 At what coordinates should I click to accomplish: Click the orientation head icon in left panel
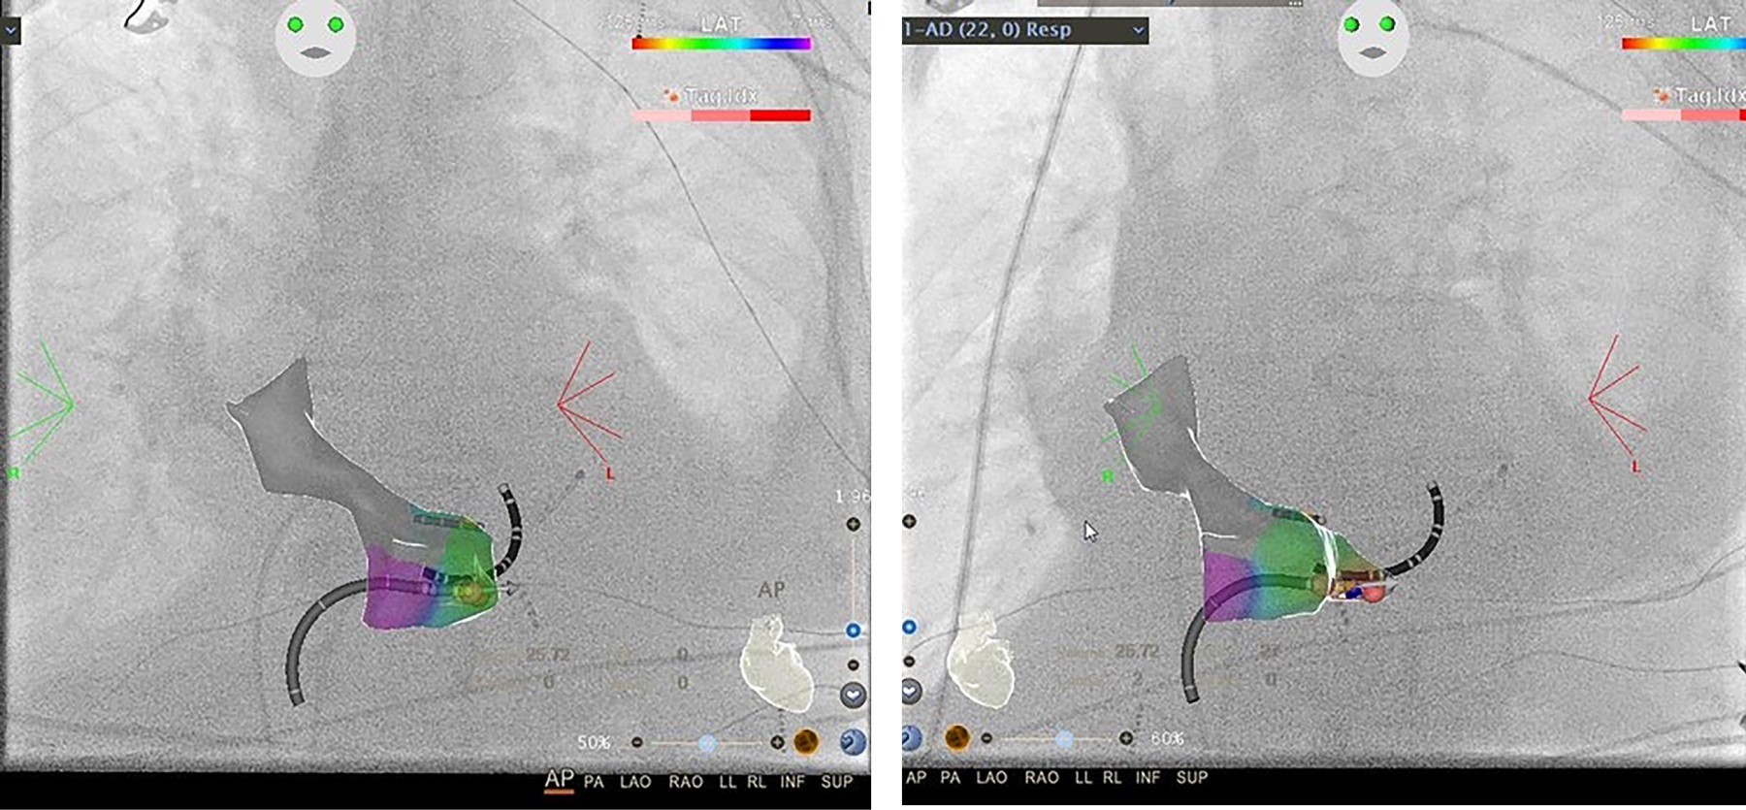[x=315, y=37]
